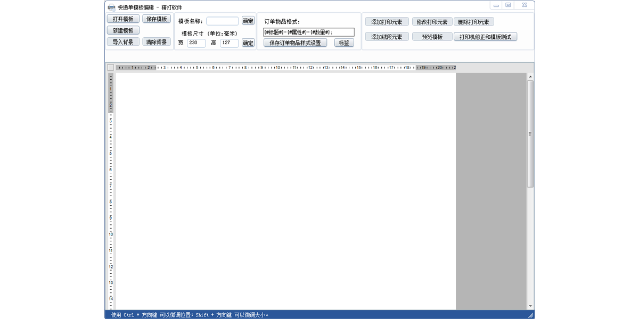Click the vertical scrollbar thumb
Image resolution: width=639 pixels, height=319 pixels.
point(530,133)
